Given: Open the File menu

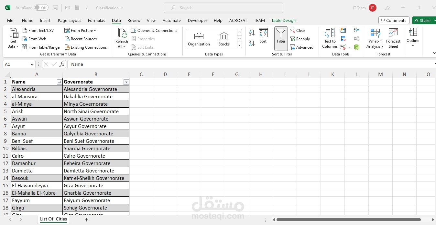Looking at the screenshot, I should point(10,20).
